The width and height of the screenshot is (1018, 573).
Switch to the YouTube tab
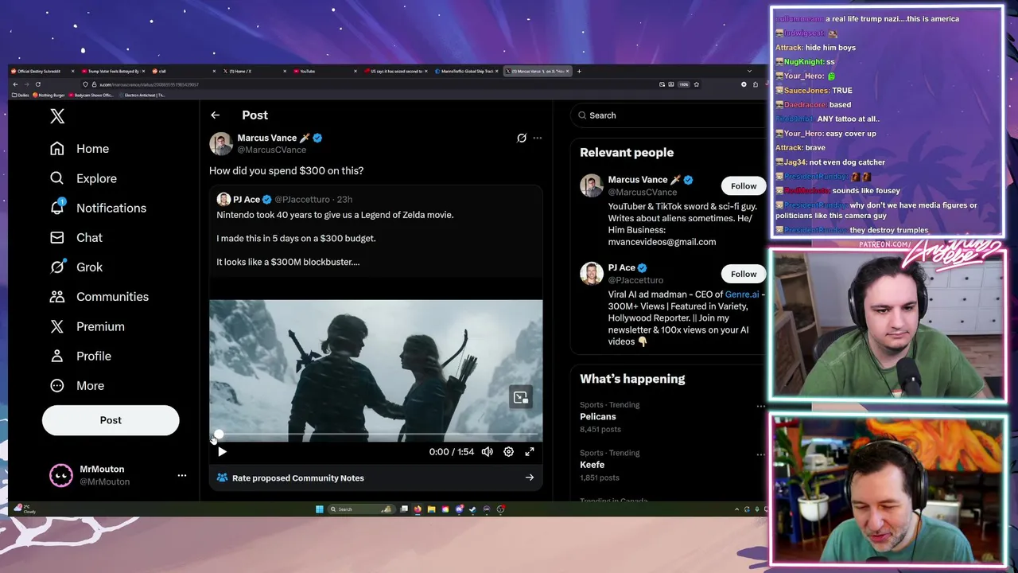(325, 71)
